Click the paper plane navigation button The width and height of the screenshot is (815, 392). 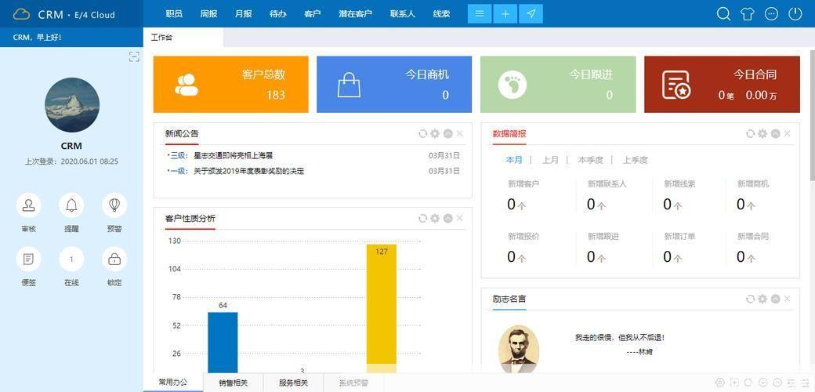(x=531, y=14)
